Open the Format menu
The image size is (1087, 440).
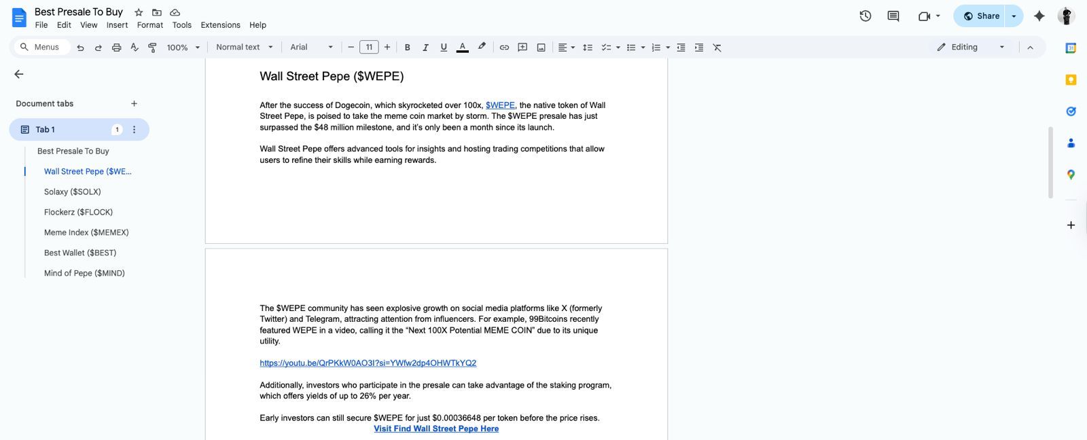(149, 25)
